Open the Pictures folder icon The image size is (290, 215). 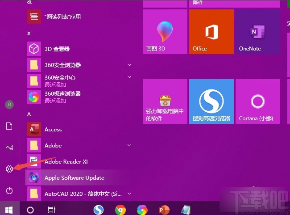(x=9, y=148)
